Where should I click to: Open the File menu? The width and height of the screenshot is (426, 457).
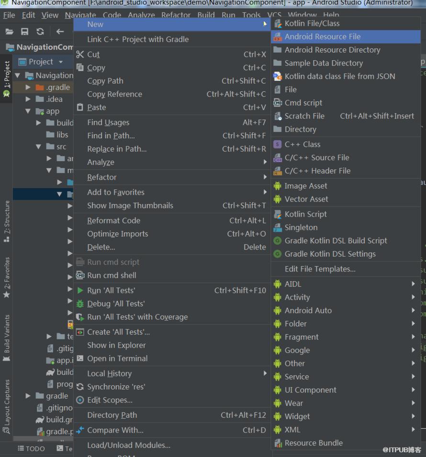tap(9, 15)
